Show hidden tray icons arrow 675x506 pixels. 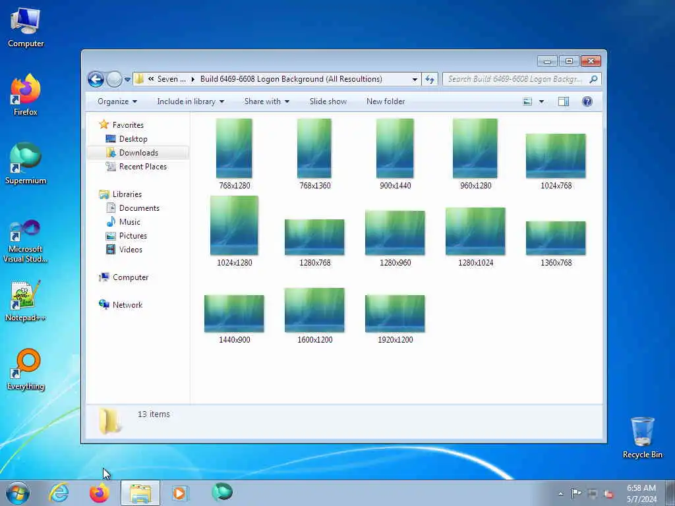(560, 493)
